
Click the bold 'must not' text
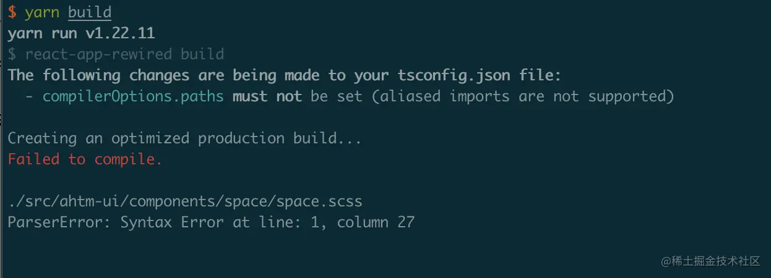(x=267, y=96)
